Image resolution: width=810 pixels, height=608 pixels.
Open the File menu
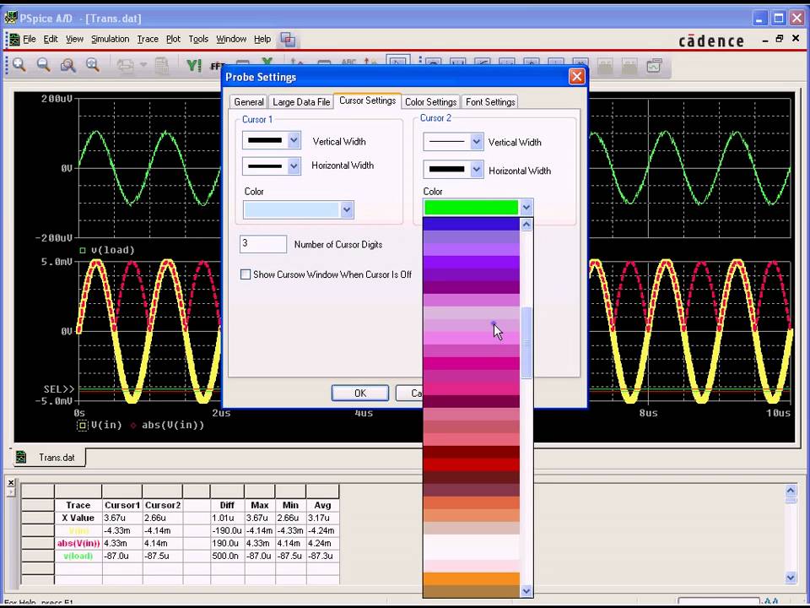point(30,40)
